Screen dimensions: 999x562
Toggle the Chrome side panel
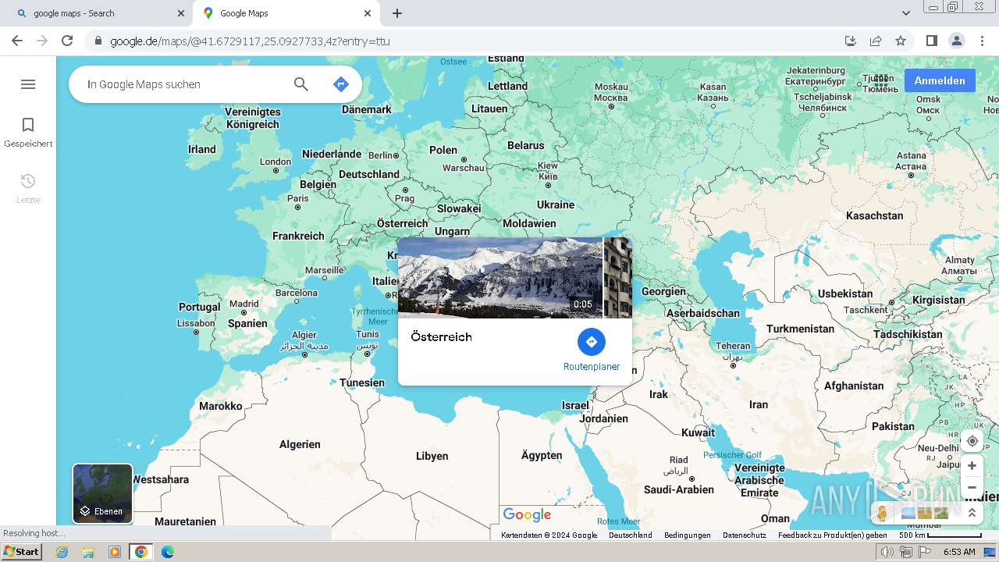[931, 41]
